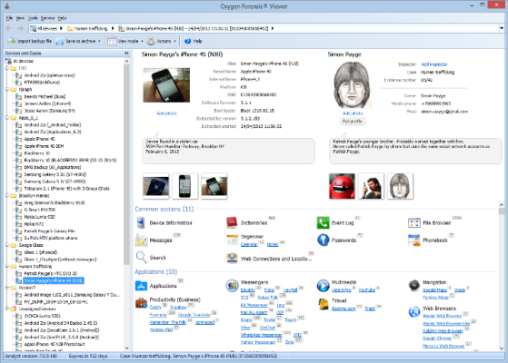Expand breadcrumb arrow after All devices

[x=61, y=28]
